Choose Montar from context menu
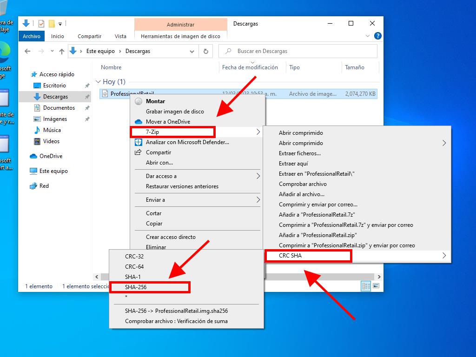The image size is (476, 357). (155, 101)
